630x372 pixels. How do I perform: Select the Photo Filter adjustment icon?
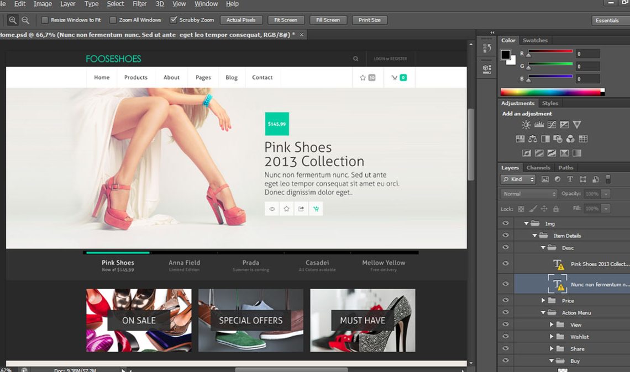click(559, 139)
